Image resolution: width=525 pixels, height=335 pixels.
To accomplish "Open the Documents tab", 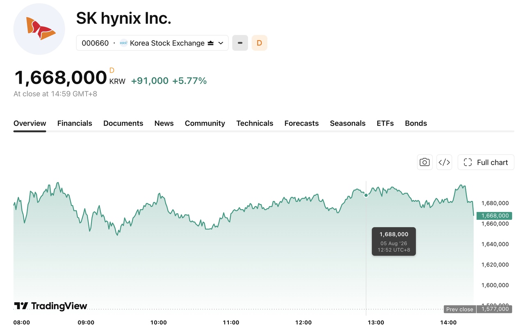I will [x=123, y=123].
